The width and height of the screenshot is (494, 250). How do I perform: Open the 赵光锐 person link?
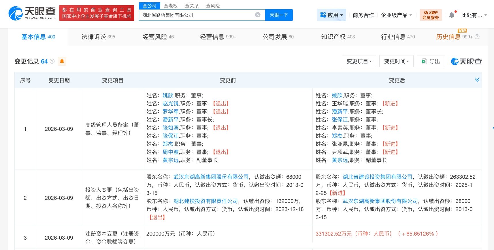[x=171, y=103]
